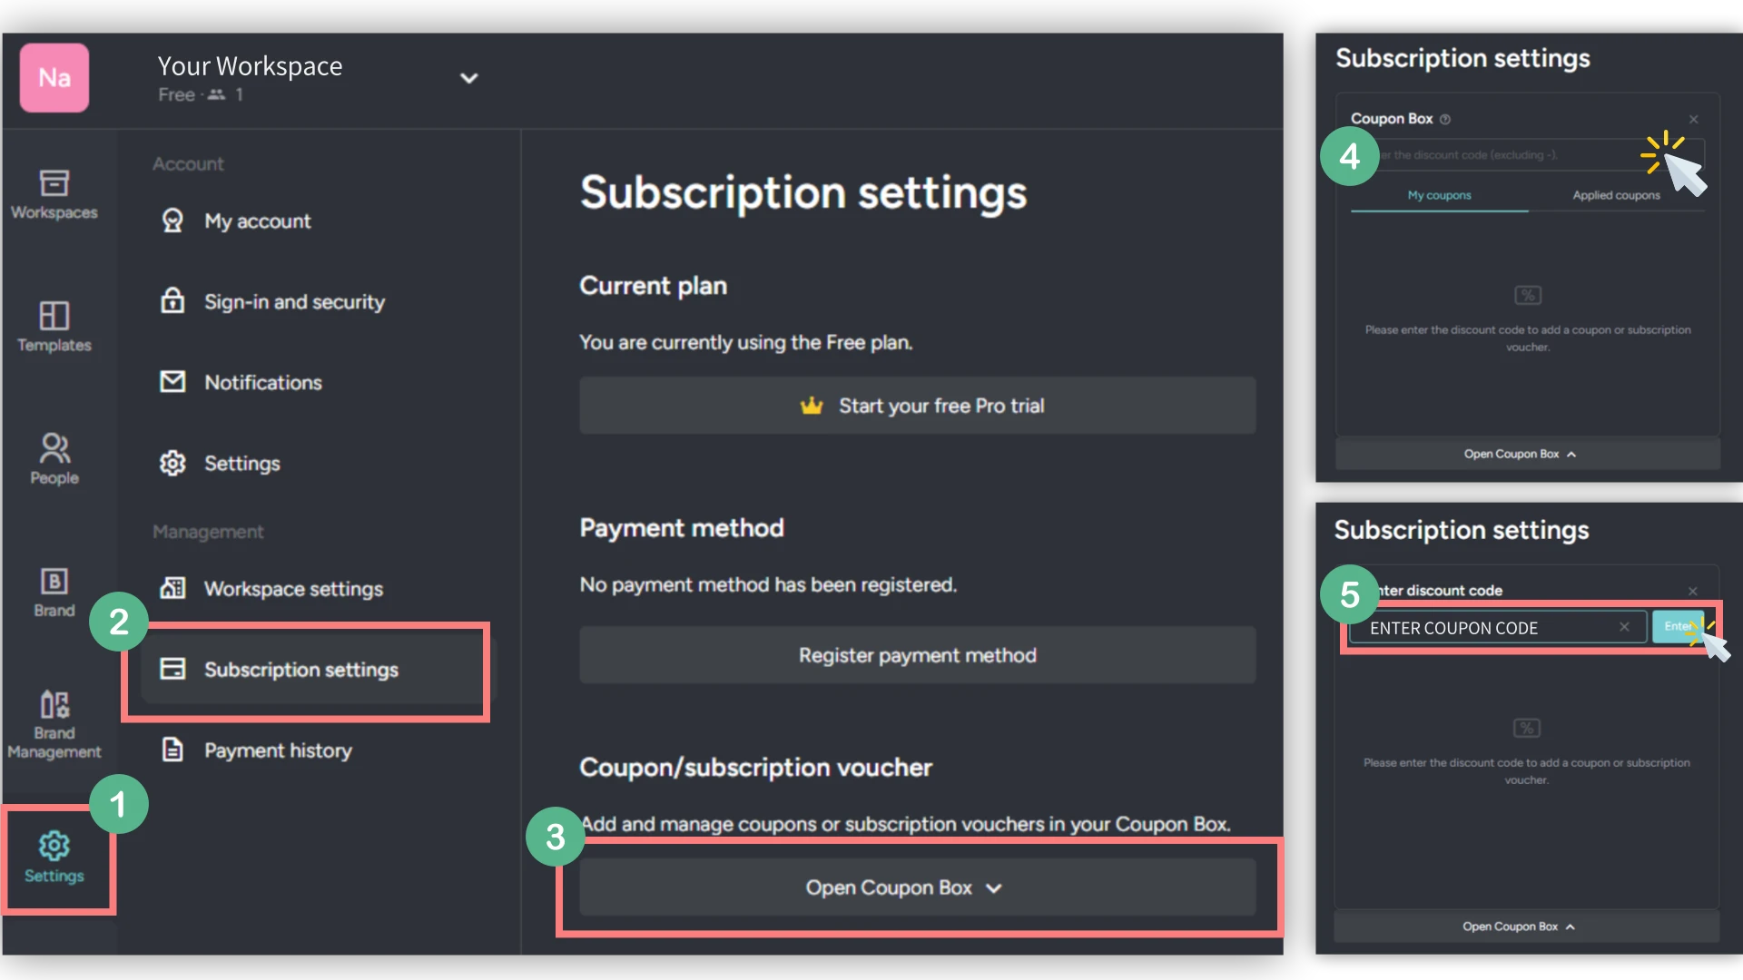
Task: Click the Coupon Box help info icon
Action: point(1445,119)
